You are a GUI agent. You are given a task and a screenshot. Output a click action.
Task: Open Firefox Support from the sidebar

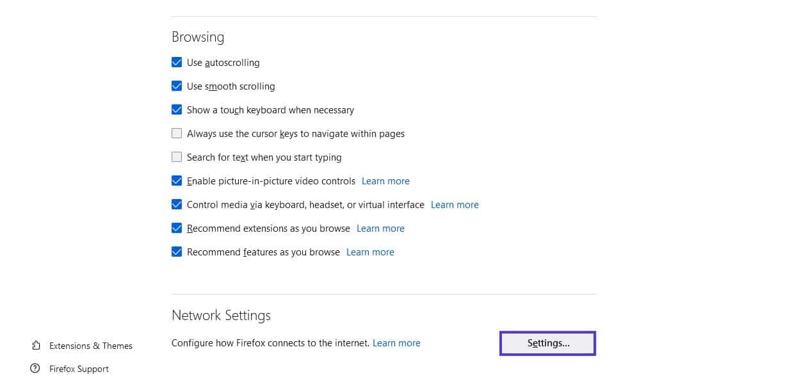(x=79, y=369)
